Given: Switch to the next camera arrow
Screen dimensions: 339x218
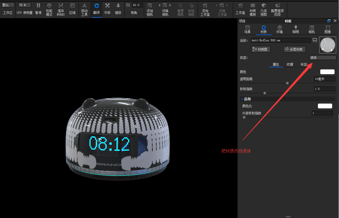Looking at the screenshot, I should pyautogui.click(x=170, y=5).
